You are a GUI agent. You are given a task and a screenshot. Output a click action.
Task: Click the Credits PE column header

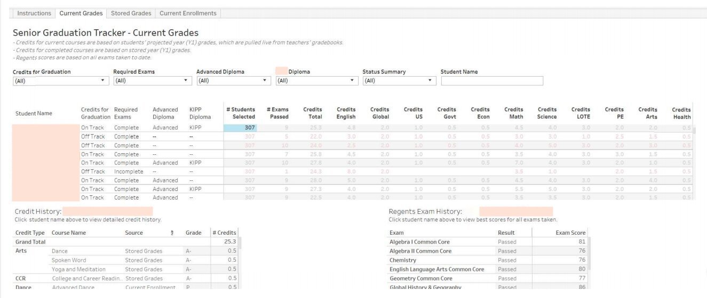point(614,113)
